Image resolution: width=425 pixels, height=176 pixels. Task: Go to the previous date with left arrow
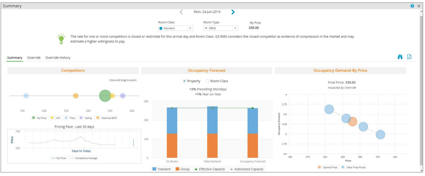[181, 12]
